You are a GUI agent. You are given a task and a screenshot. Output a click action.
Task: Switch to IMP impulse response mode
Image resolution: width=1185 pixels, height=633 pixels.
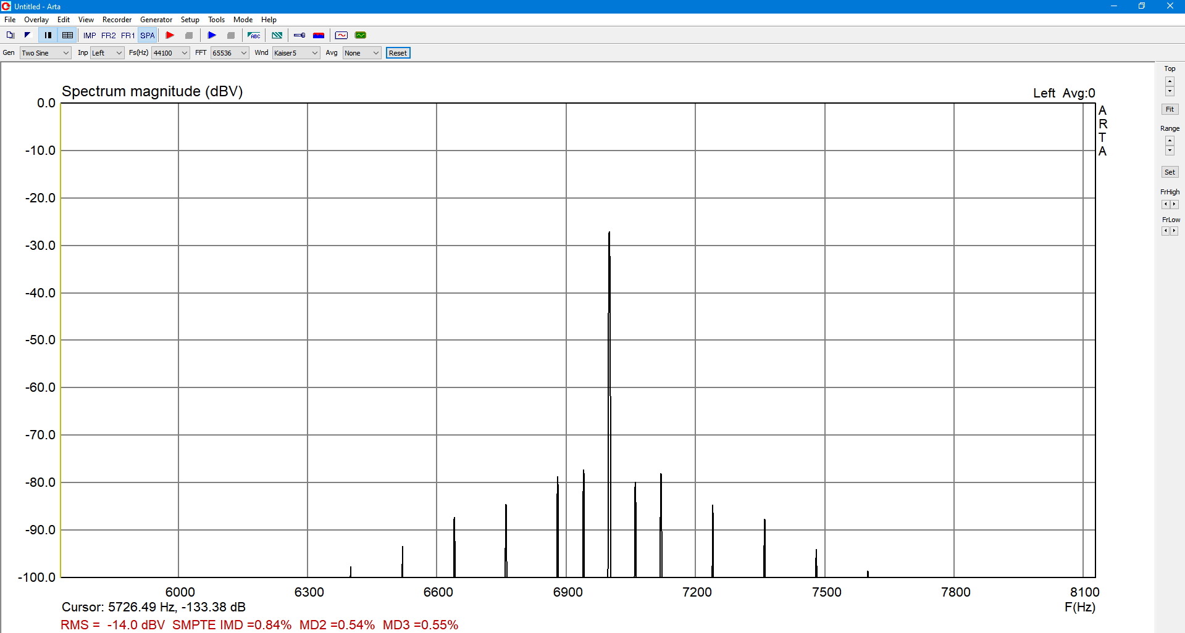click(x=90, y=35)
